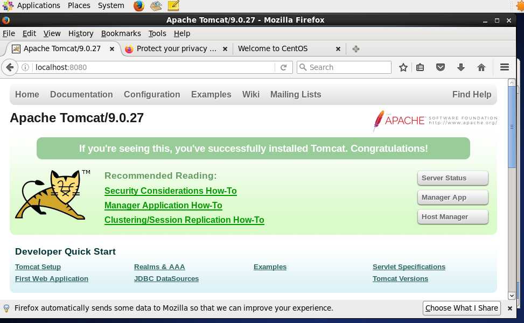Open Manager Application How-To

163,206
